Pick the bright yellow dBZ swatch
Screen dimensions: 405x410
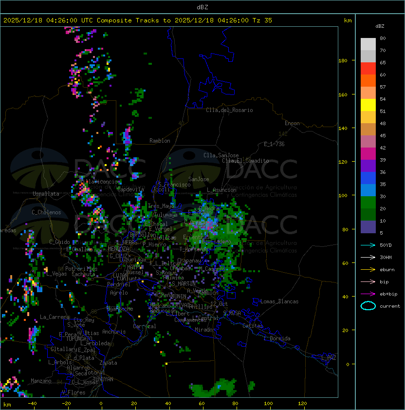[x=368, y=105]
